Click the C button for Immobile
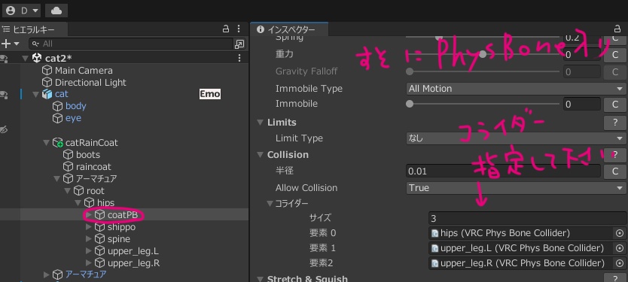The width and height of the screenshot is (628, 282). click(615, 105)
